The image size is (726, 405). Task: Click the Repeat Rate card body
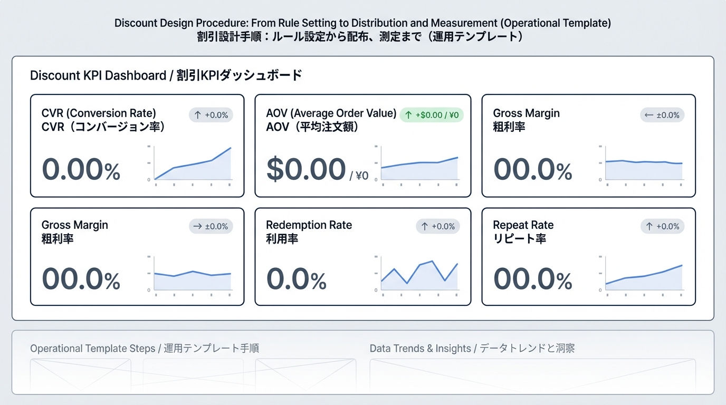(588, 257)
